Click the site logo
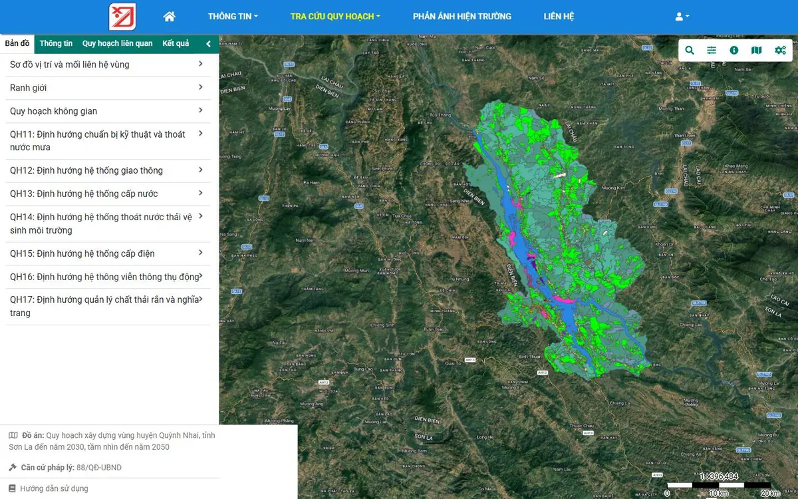The image size is (798, 499). [x=122, y=17]
